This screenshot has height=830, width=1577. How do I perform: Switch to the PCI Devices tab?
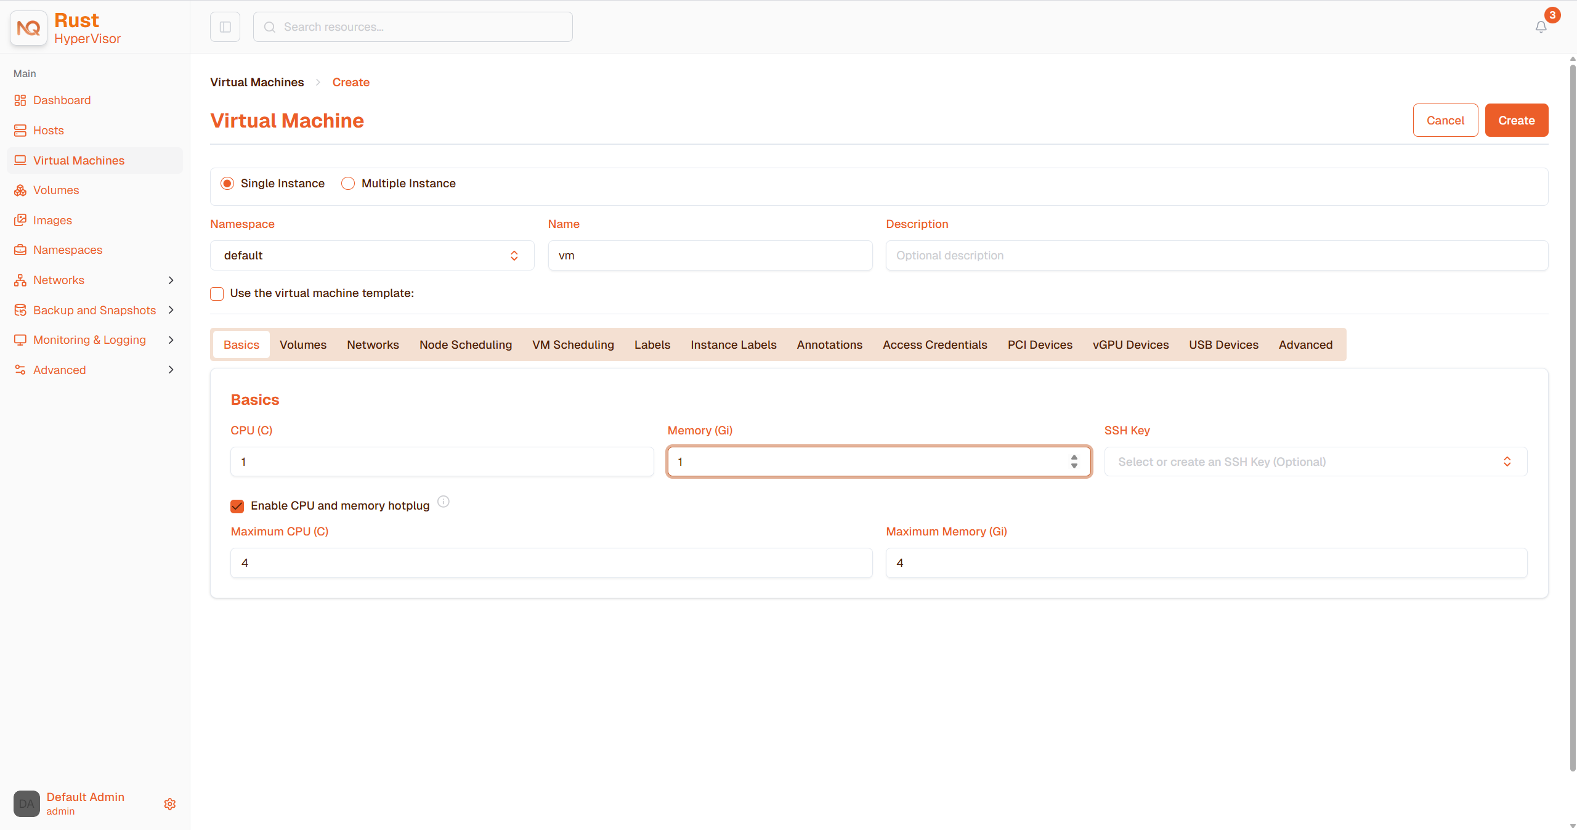click(x=1040, y=345)
